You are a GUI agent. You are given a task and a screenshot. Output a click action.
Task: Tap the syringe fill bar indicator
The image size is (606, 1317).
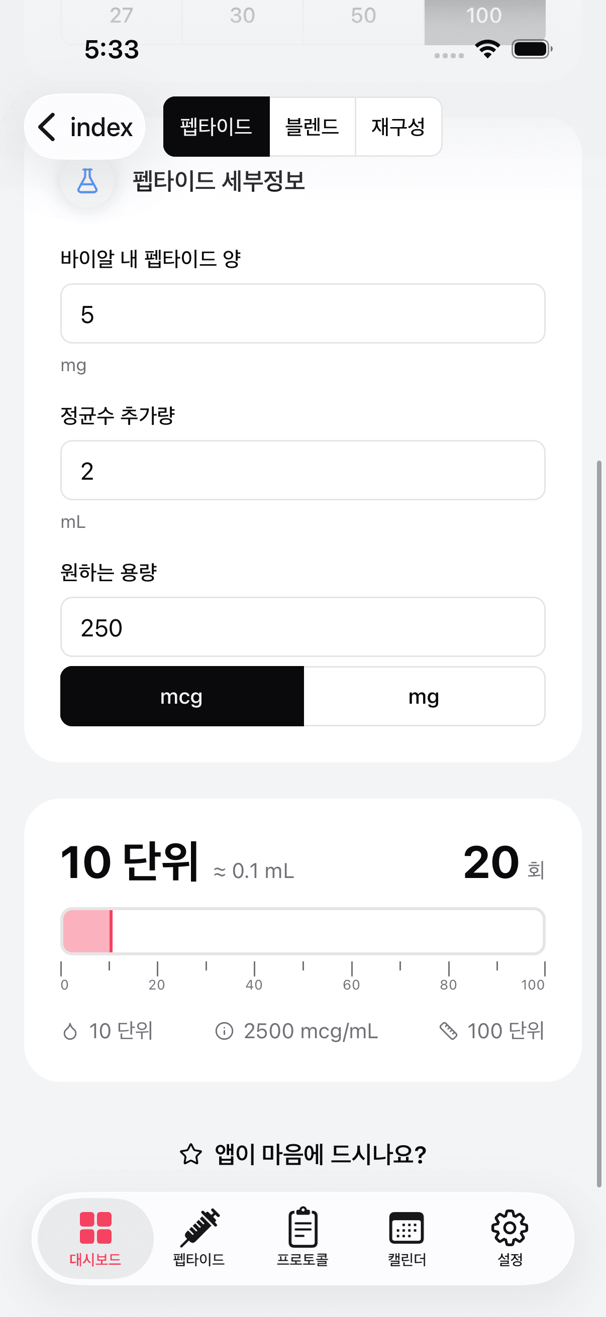coord(302,931)
